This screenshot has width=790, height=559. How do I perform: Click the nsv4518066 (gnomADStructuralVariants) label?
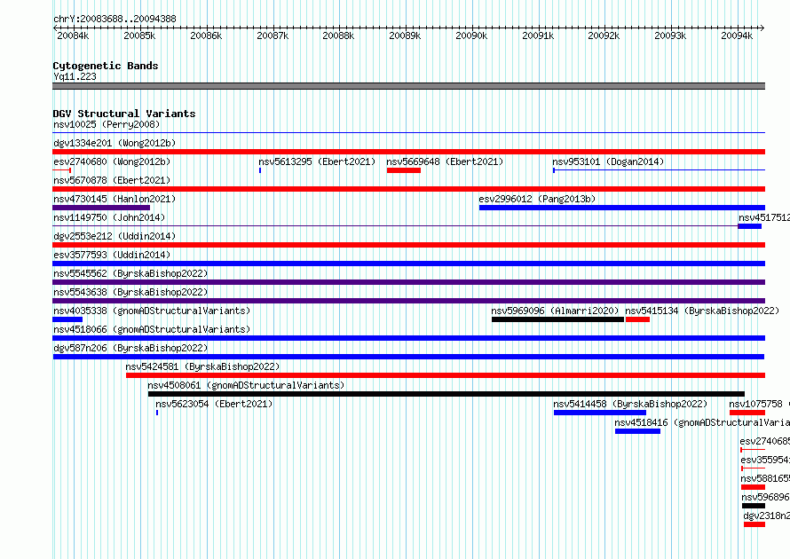(x=152, y=329)
